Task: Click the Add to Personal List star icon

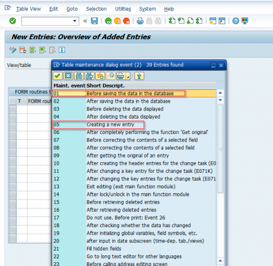Action: pos(100,76)
